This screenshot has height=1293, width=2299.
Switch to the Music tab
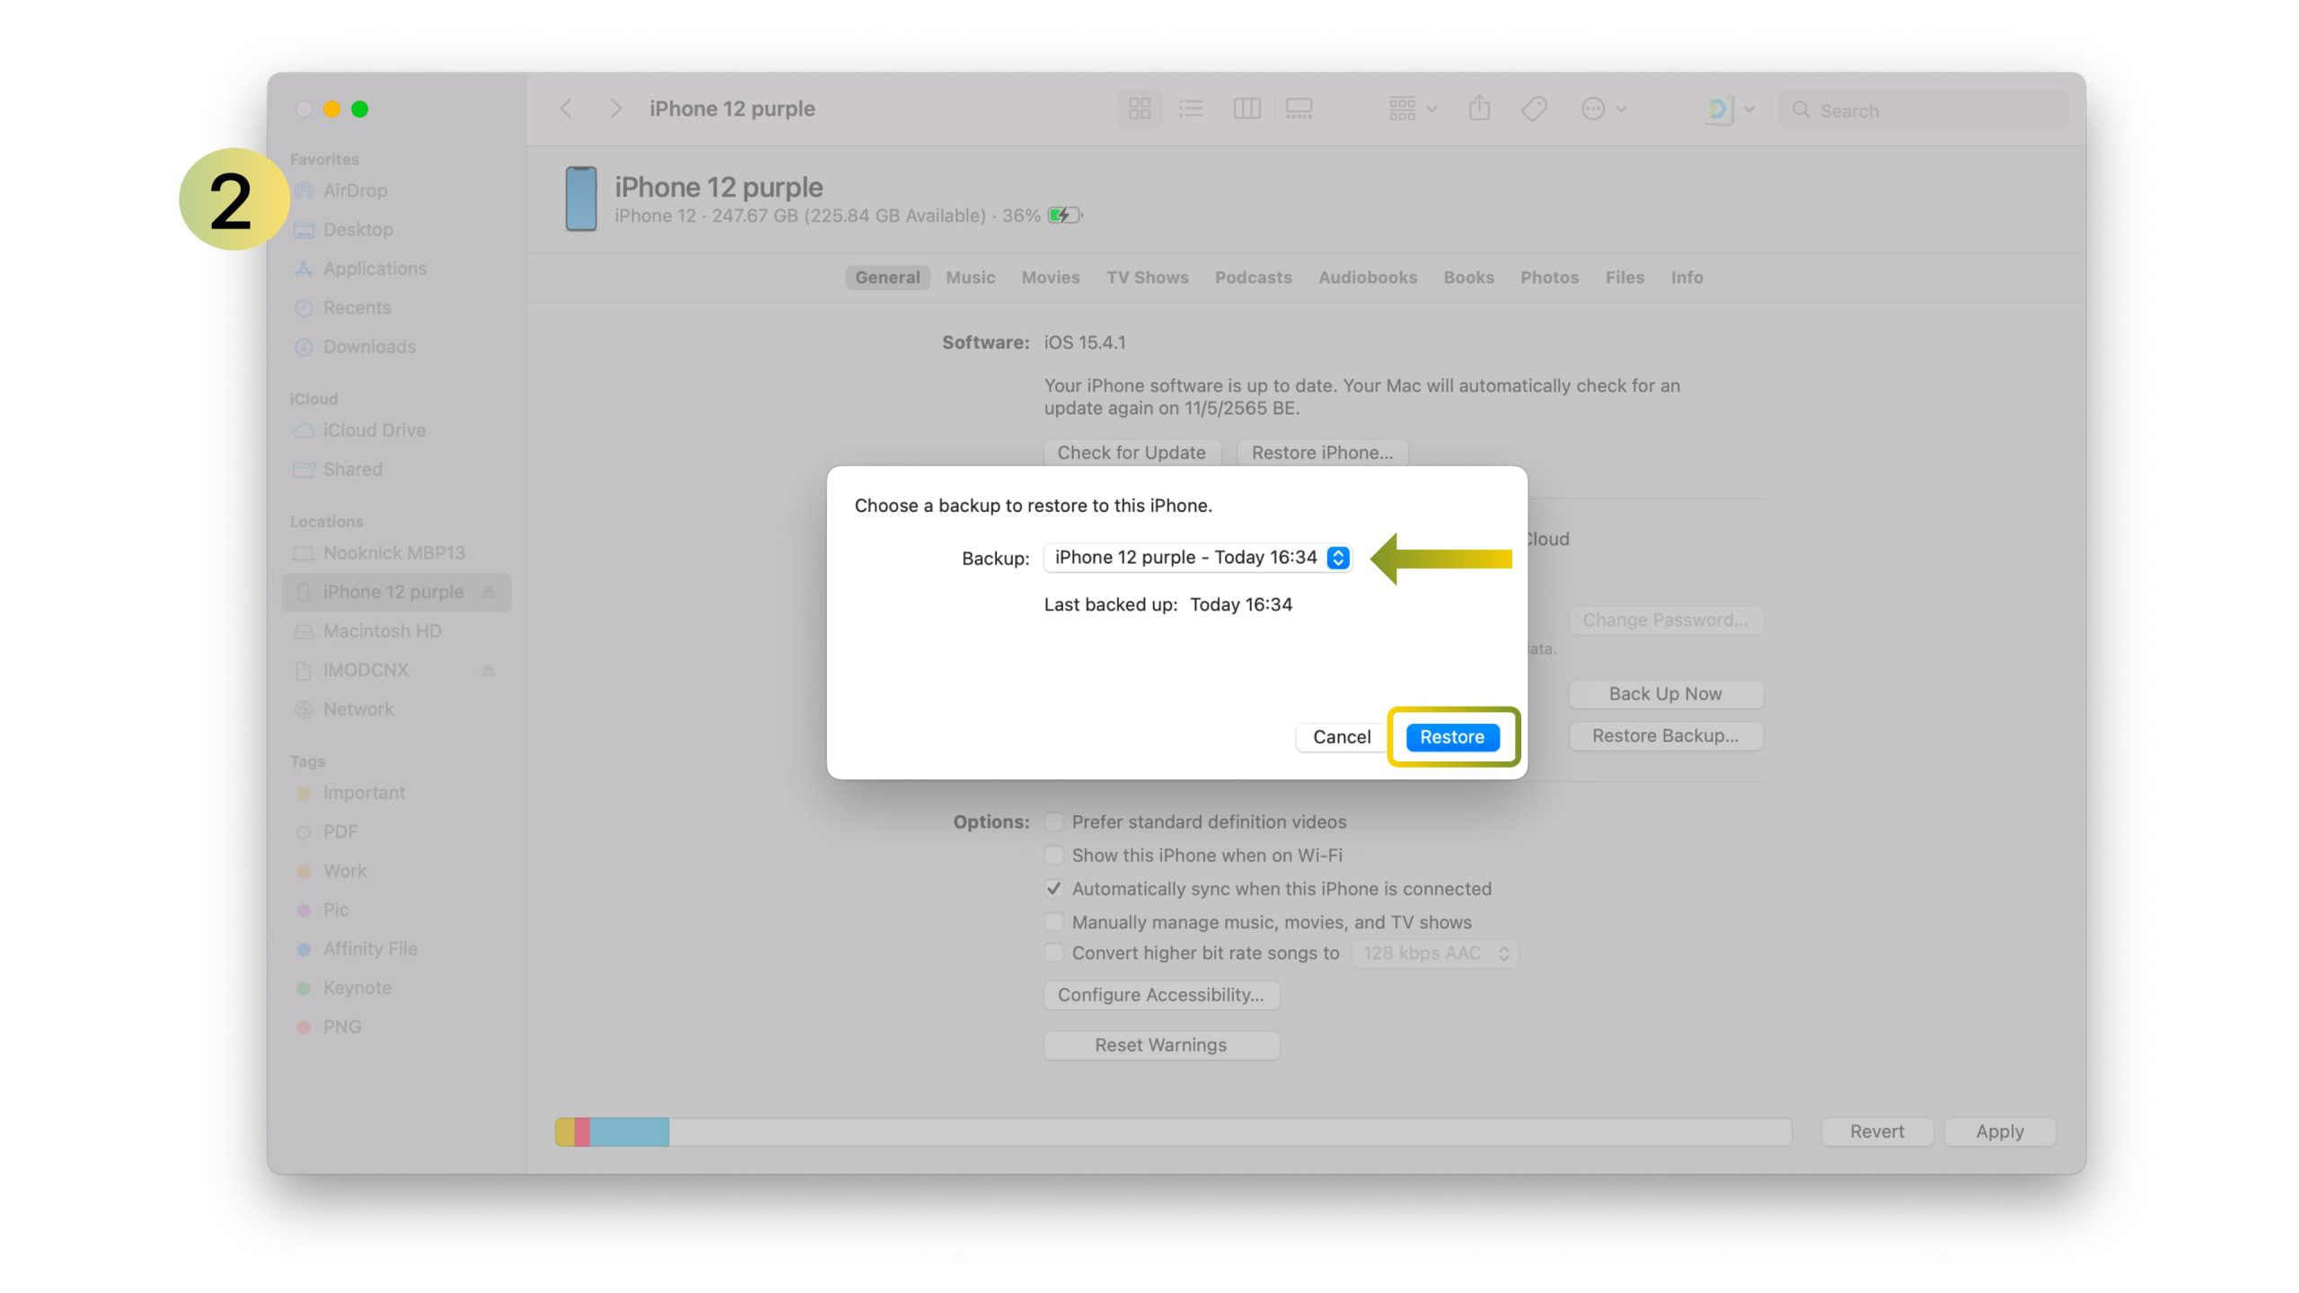click(970, 277)
